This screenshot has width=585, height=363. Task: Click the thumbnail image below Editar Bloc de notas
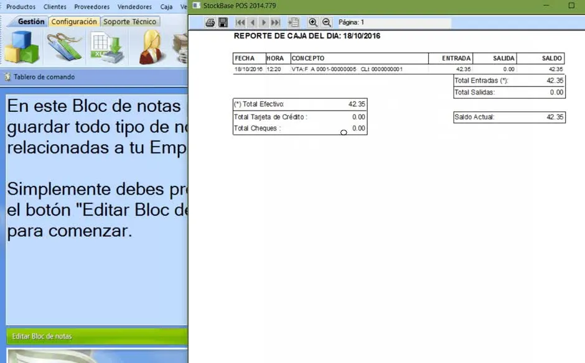tap(97, 356)
